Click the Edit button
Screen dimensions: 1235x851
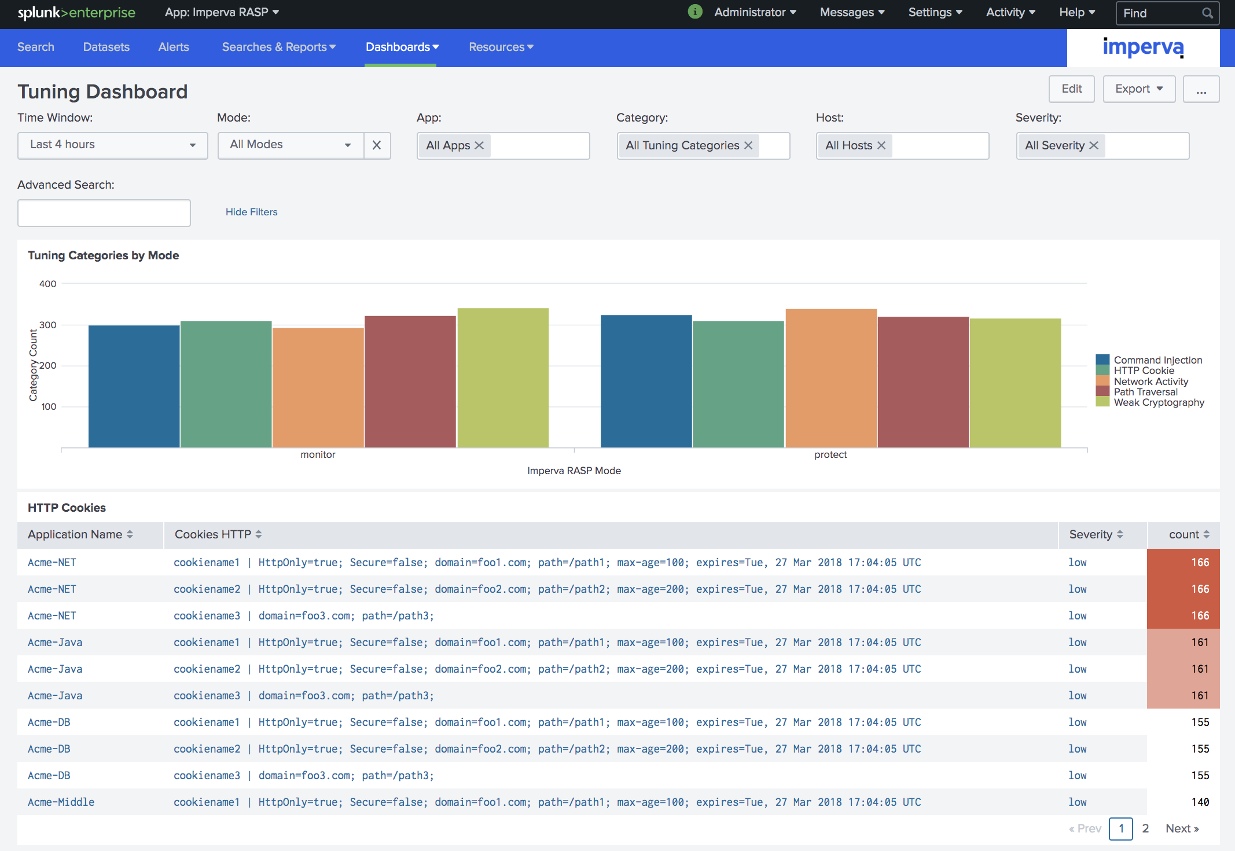point(1071,89)
